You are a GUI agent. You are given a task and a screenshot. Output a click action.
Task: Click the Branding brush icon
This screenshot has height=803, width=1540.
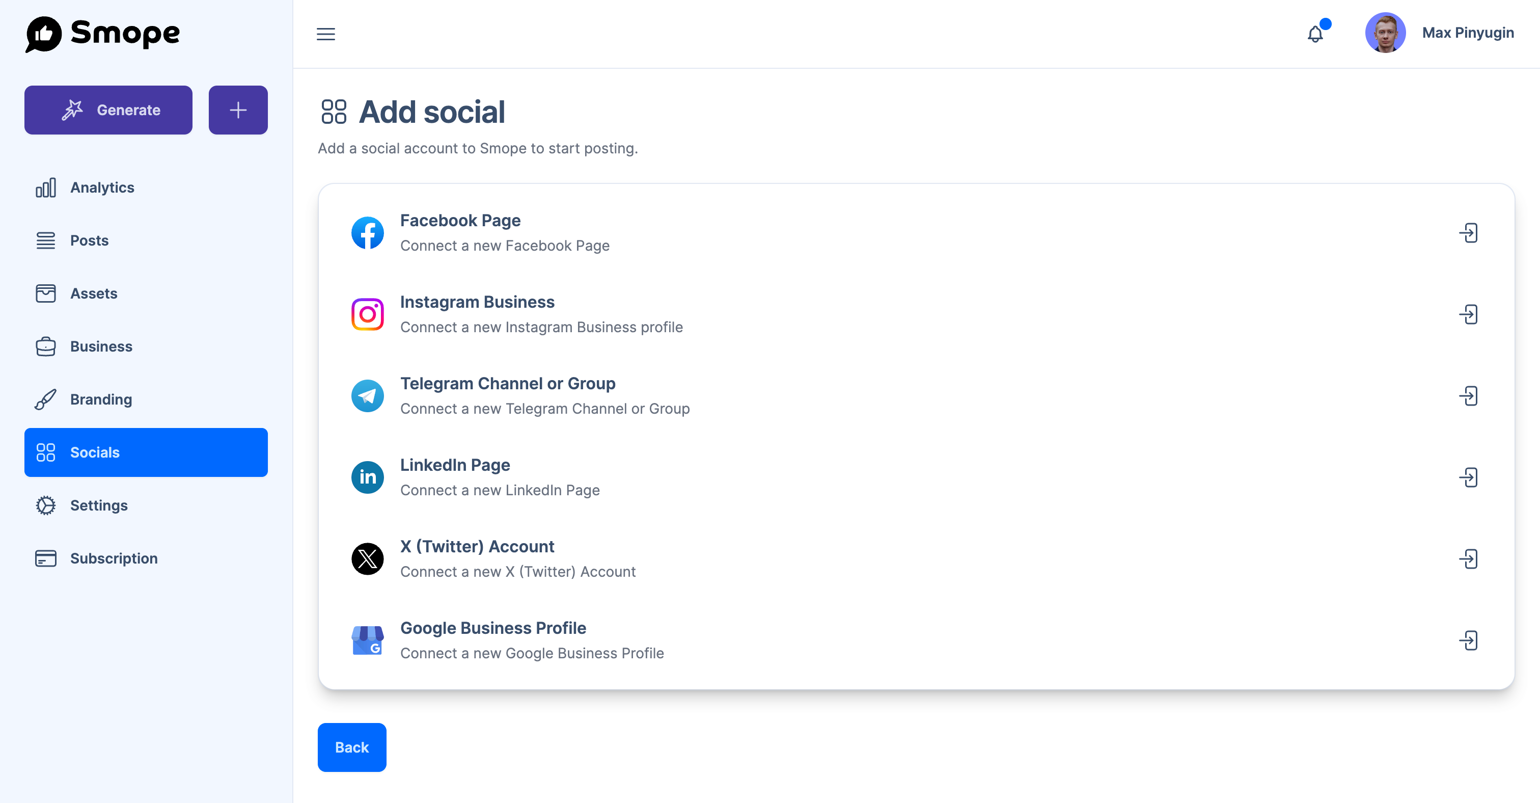pos(45,399)
